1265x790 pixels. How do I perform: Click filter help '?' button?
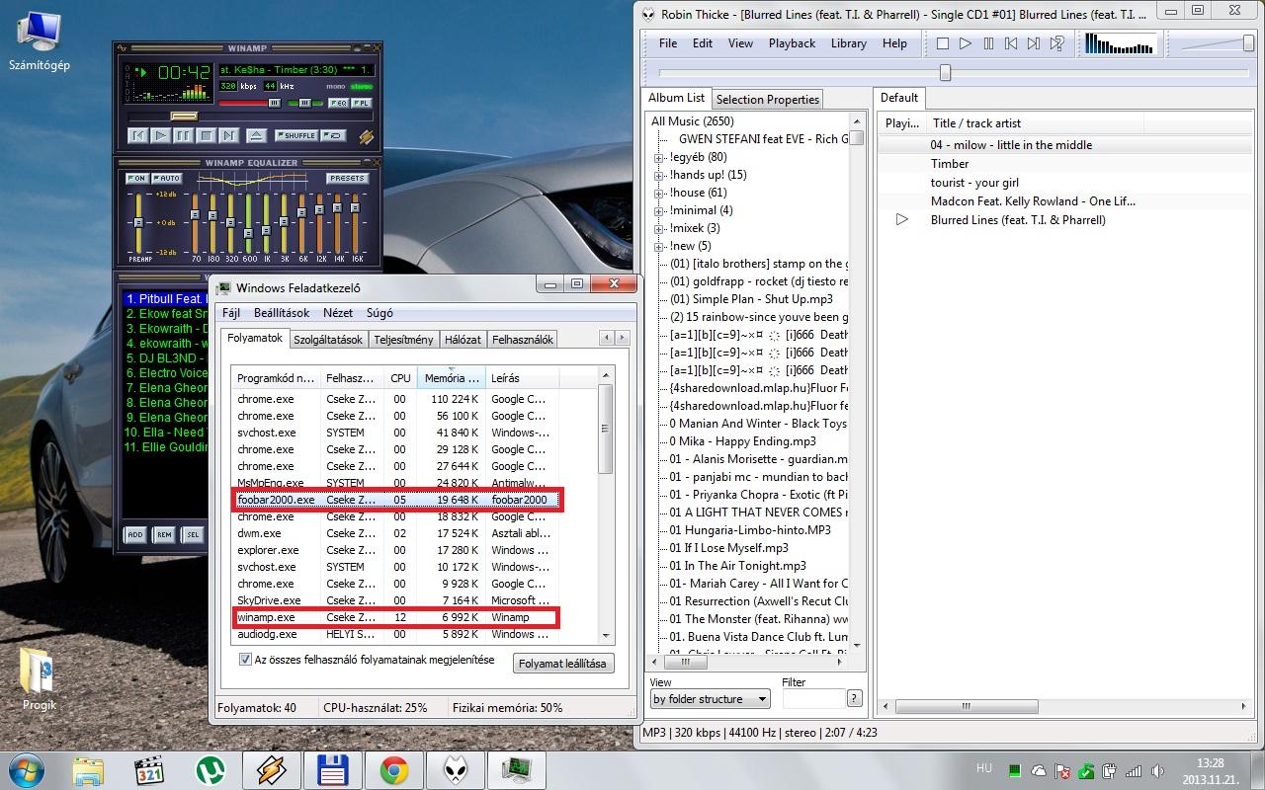pyautogui.click(x=854, y=698)
